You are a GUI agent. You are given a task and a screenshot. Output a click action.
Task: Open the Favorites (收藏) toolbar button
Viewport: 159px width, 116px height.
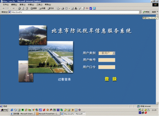tap(42, 8)
